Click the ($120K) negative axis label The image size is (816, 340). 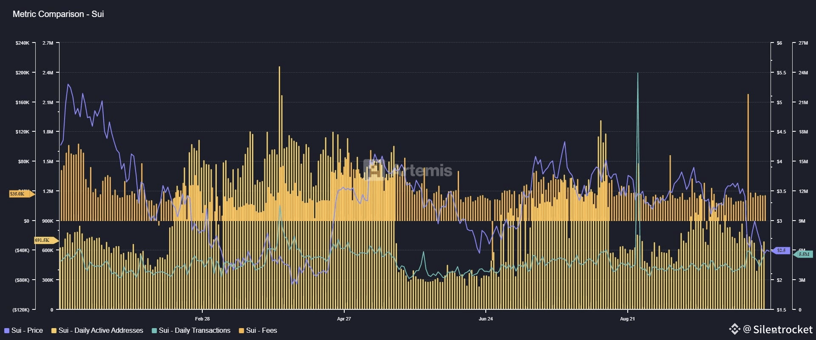(21, 310)
